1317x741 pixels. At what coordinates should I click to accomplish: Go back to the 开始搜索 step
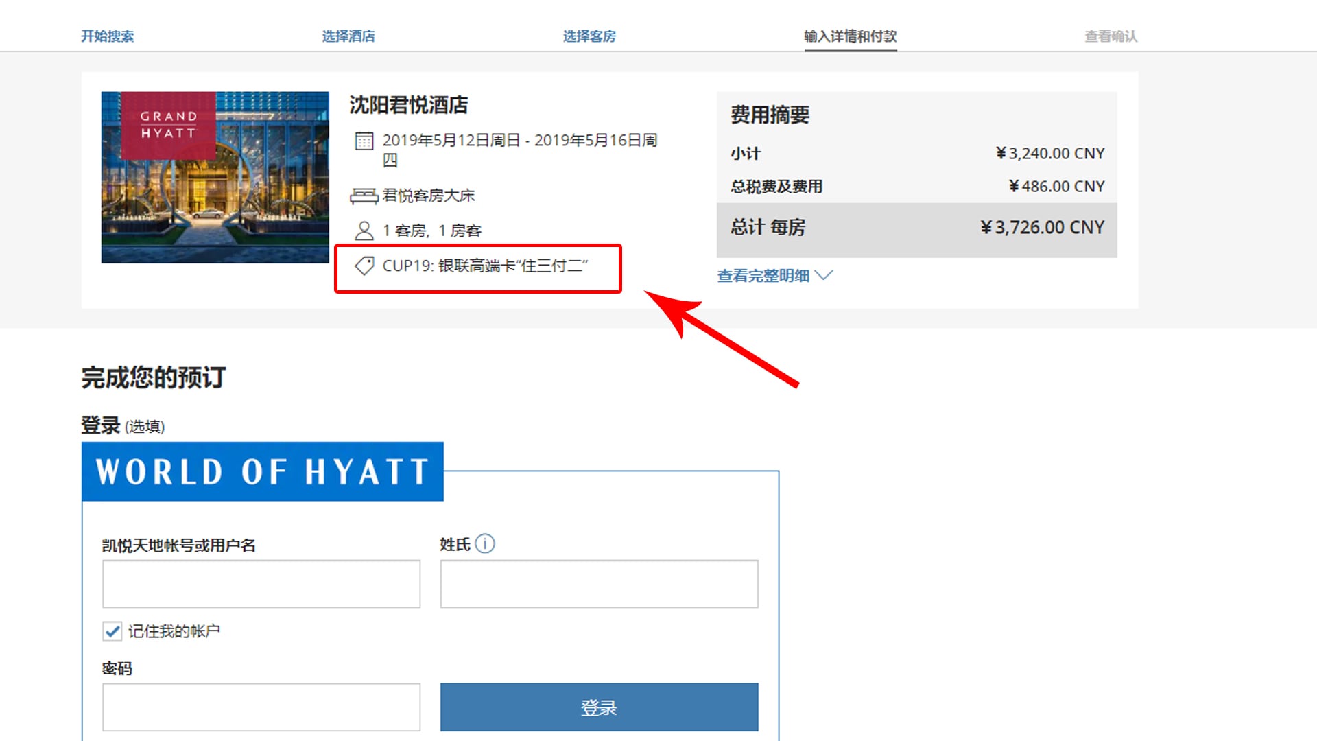point(108,36)
